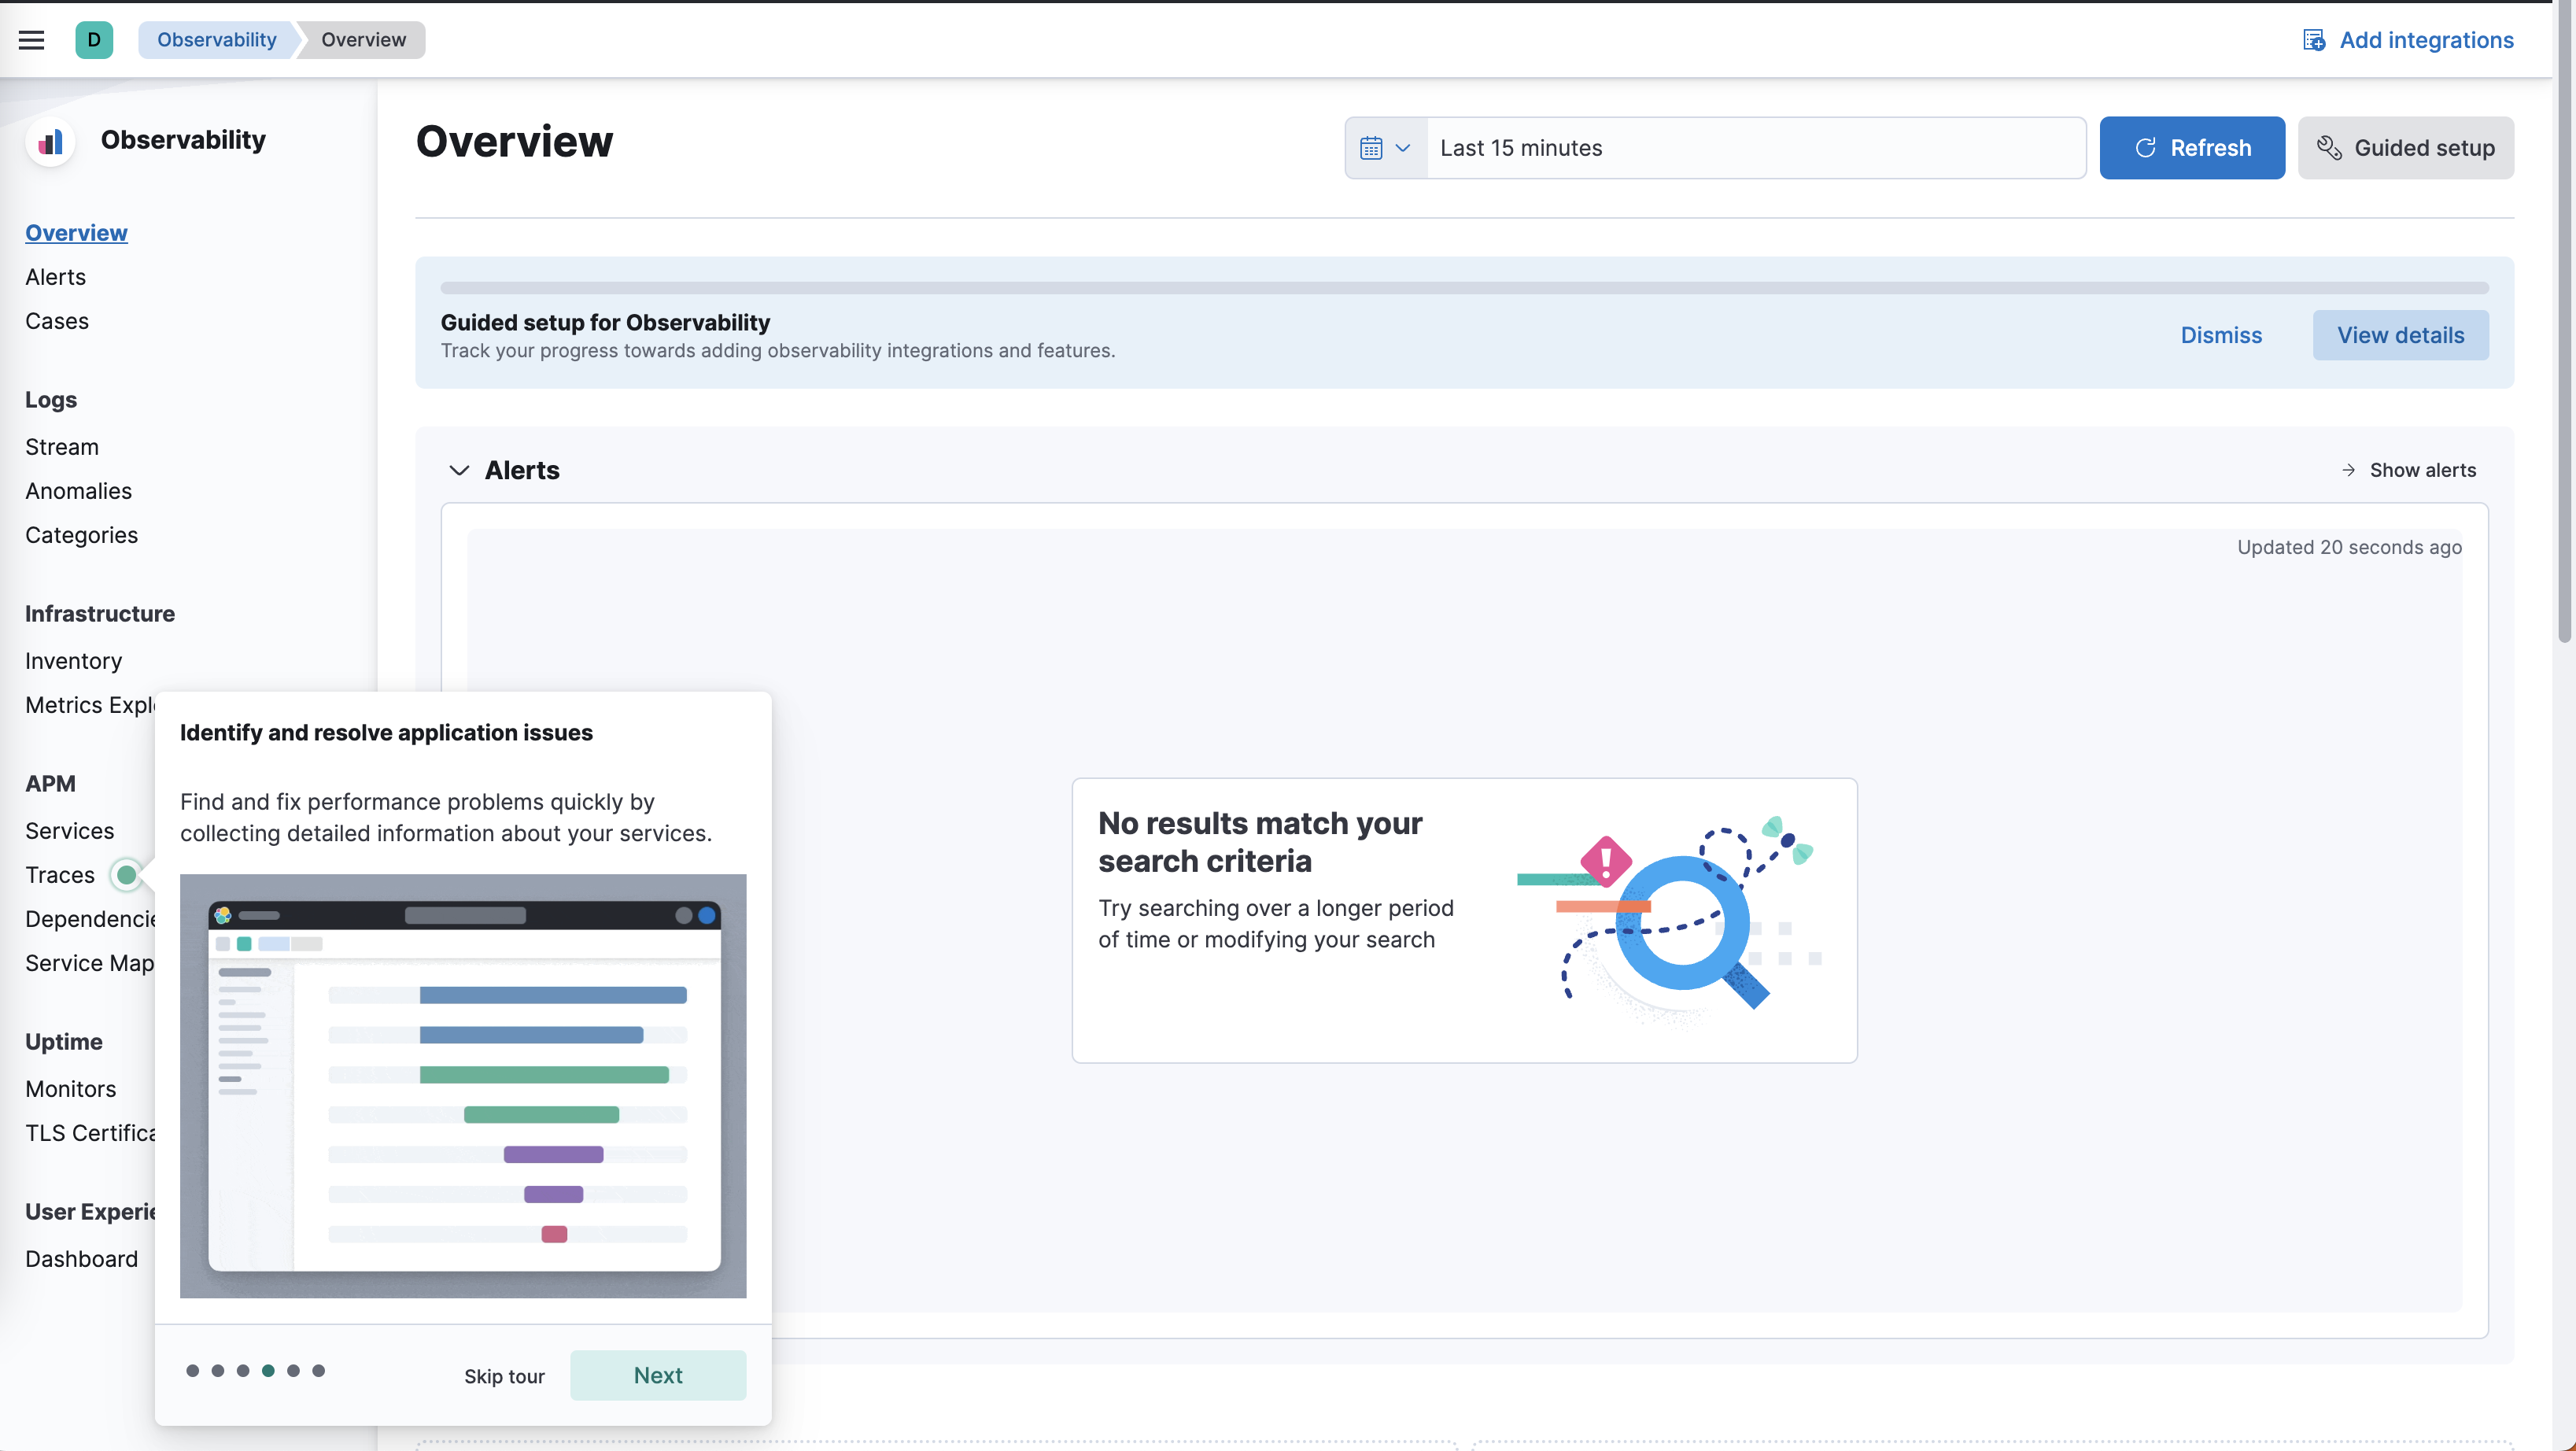
Task: Switch to the Overview breadcrumb tab
Action: pyautogui.click(x=362, y=40)
